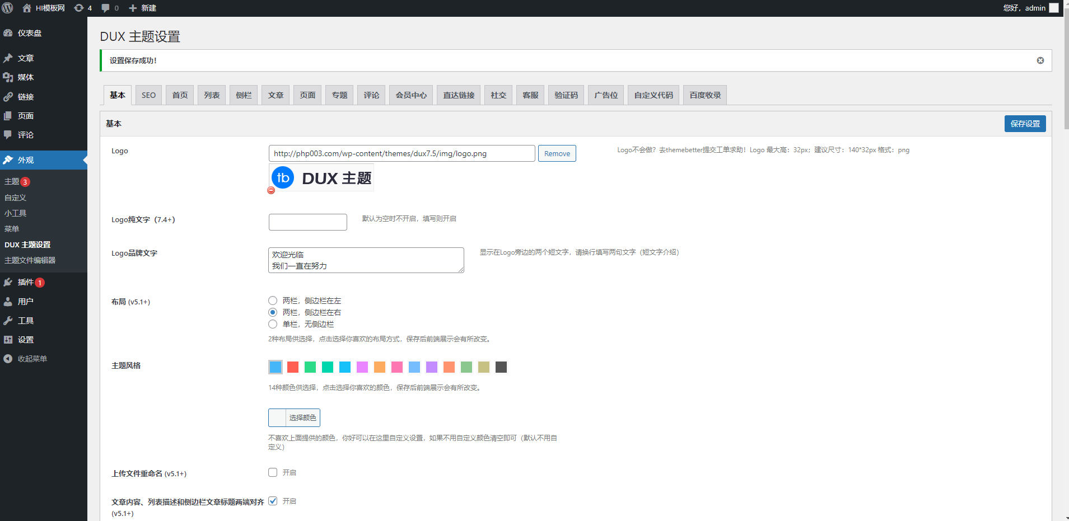The image size is (1069, 521).
Task: Open the 专题 tab
Action: tap(339, 95)
